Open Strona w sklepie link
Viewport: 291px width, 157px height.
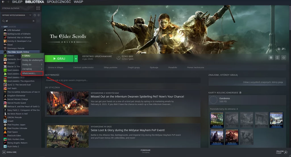coord(55,68)
